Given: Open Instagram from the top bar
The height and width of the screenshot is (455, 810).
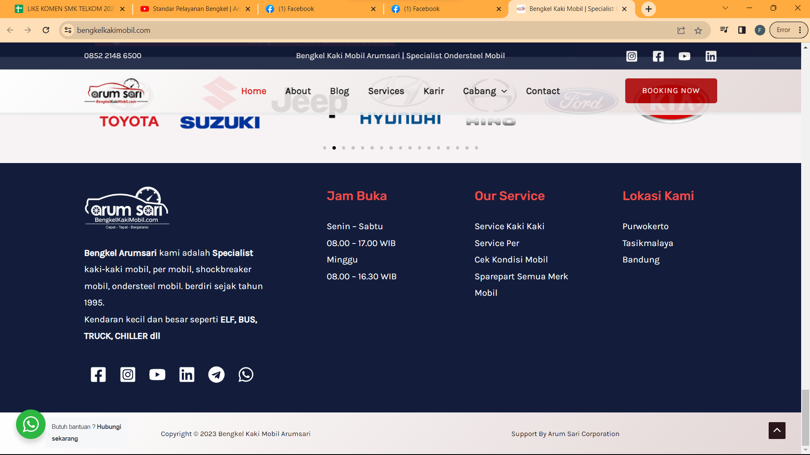Looking at the screenshot, I should click(632, 56).
